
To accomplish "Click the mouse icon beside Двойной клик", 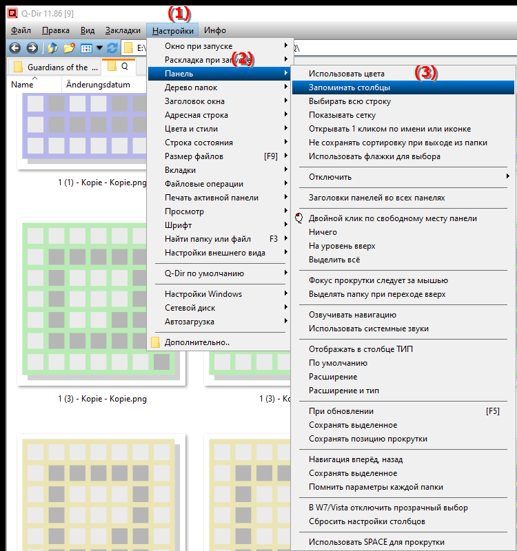I will [299, 218].
